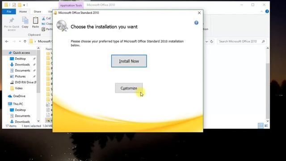
Task: Click file list scroll up arrow
Action: [x=268, y=48]
